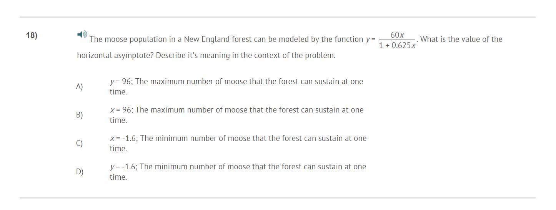
Task: Click question number 18)
Action: [32, 35]
